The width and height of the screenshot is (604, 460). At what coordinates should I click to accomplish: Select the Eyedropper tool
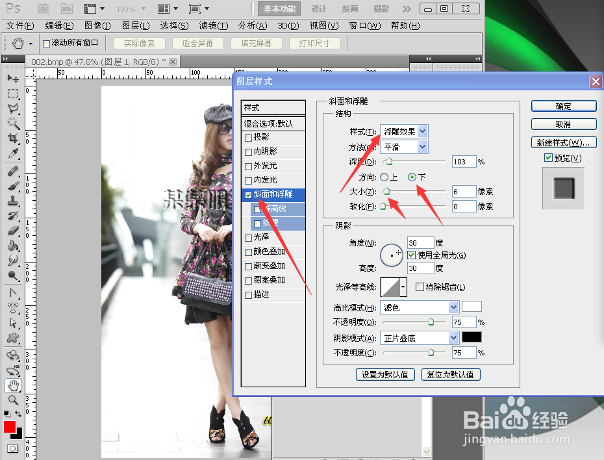tap(13, 153)
